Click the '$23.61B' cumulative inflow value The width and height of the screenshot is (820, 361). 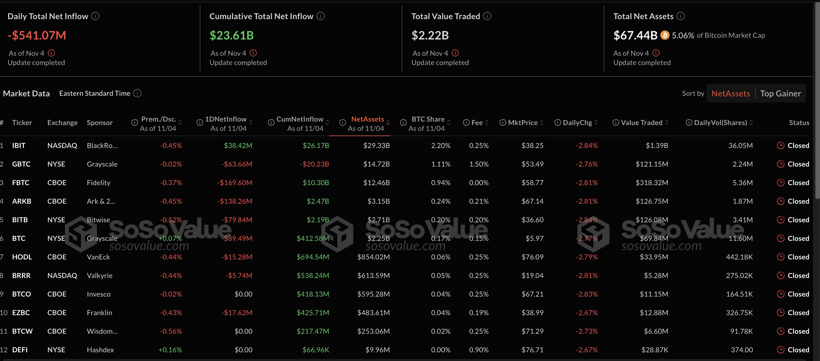point(231,35)
